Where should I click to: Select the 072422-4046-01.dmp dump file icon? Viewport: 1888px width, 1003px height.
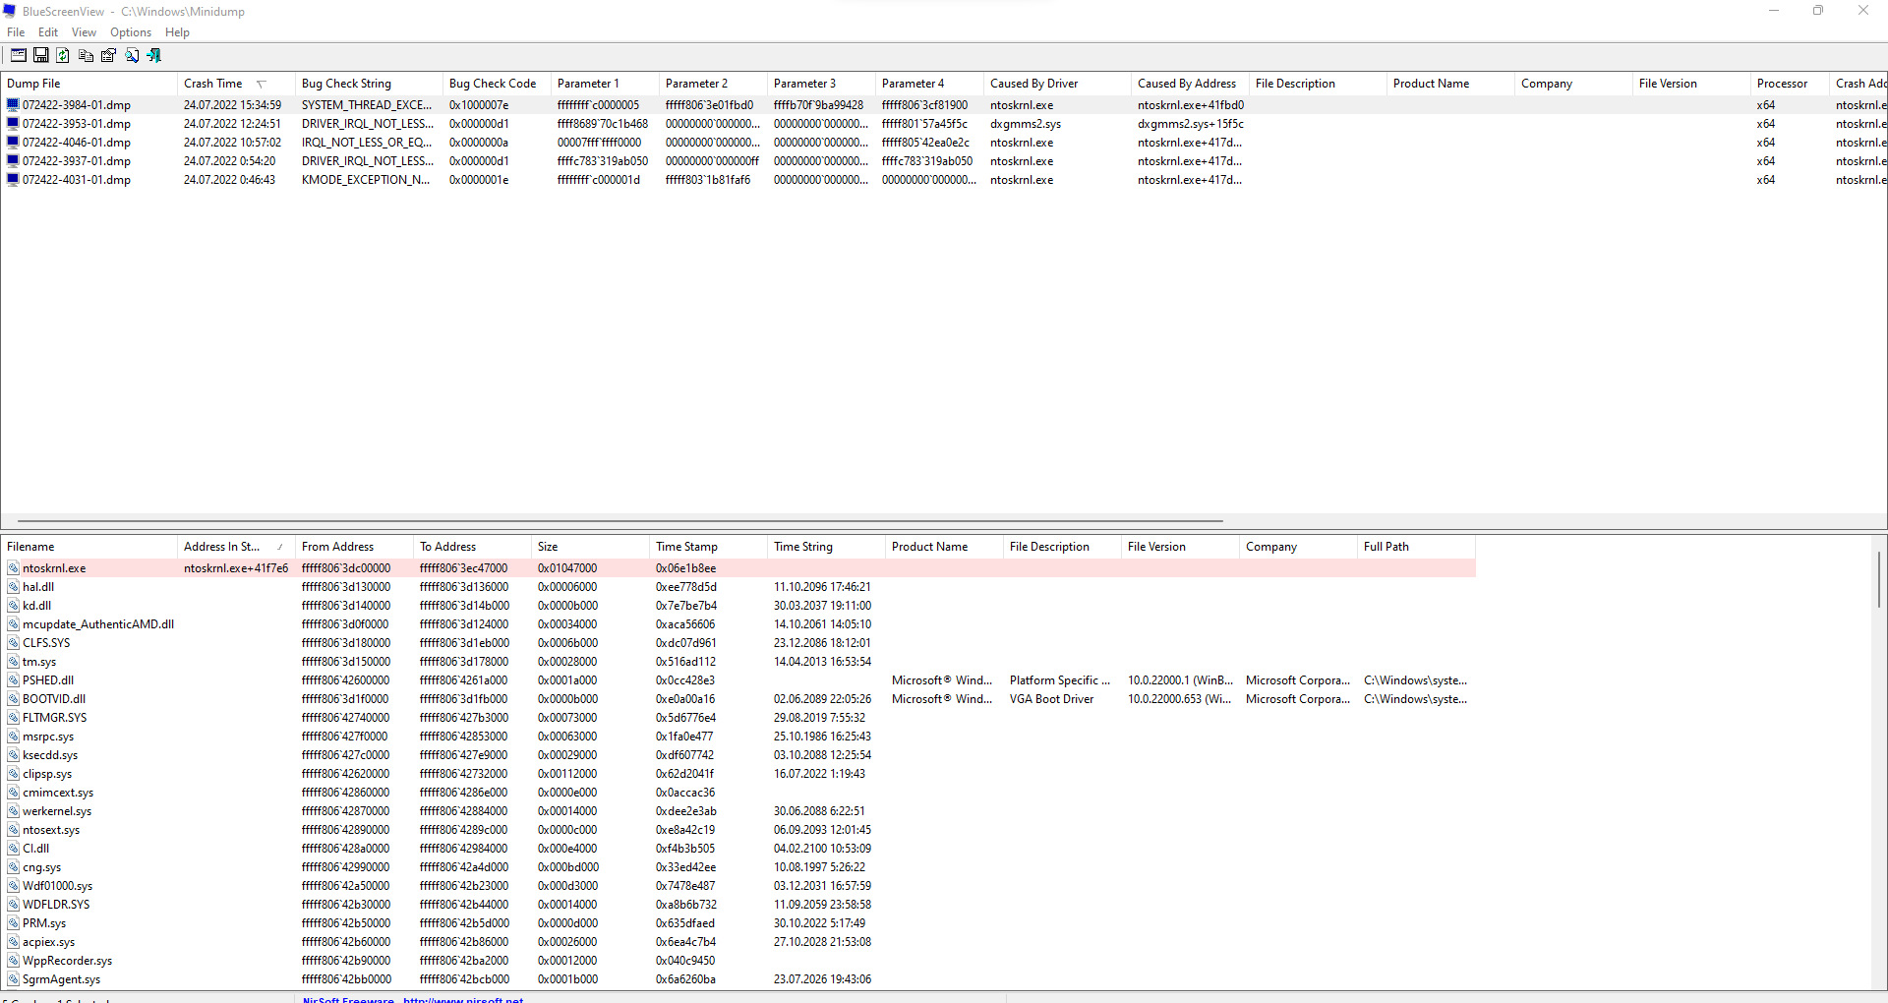[x=13, y=142]
